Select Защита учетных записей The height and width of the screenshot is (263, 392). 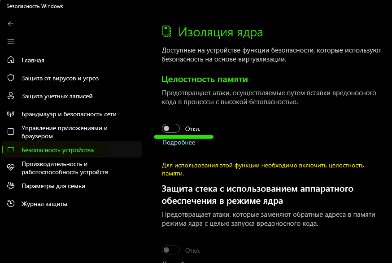57,96
